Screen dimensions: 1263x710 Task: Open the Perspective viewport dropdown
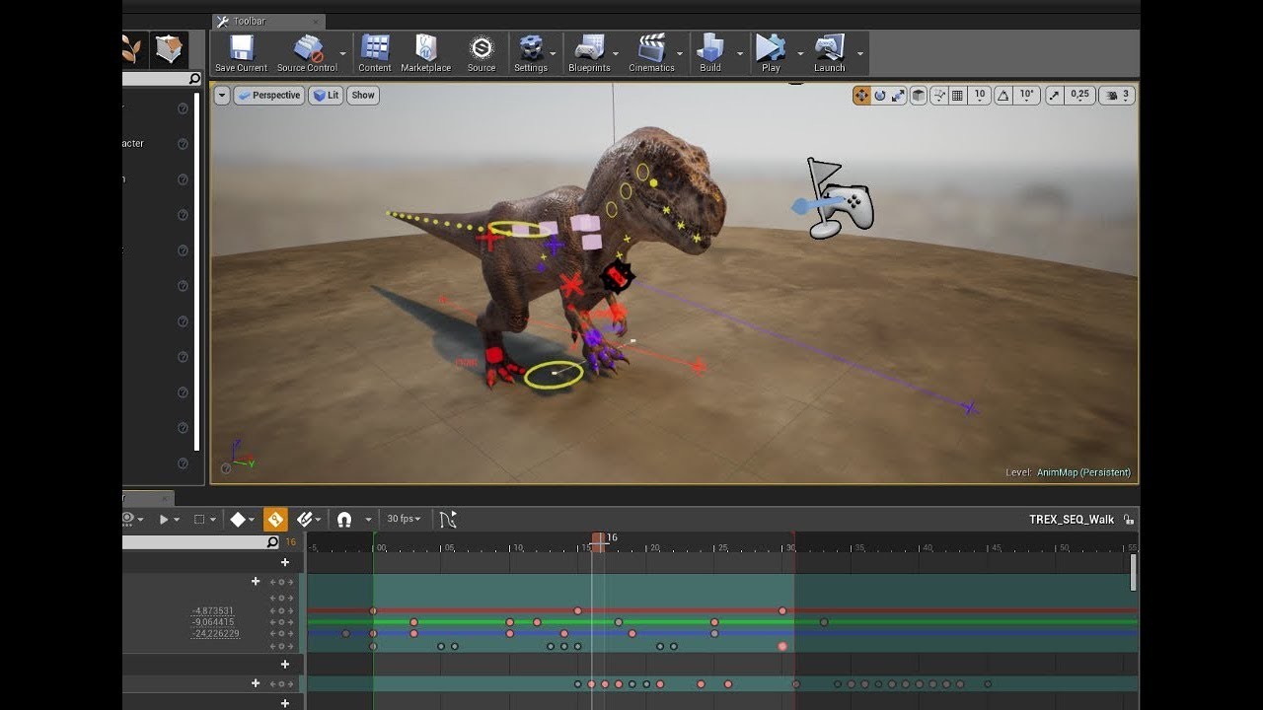tap(270, 95)
